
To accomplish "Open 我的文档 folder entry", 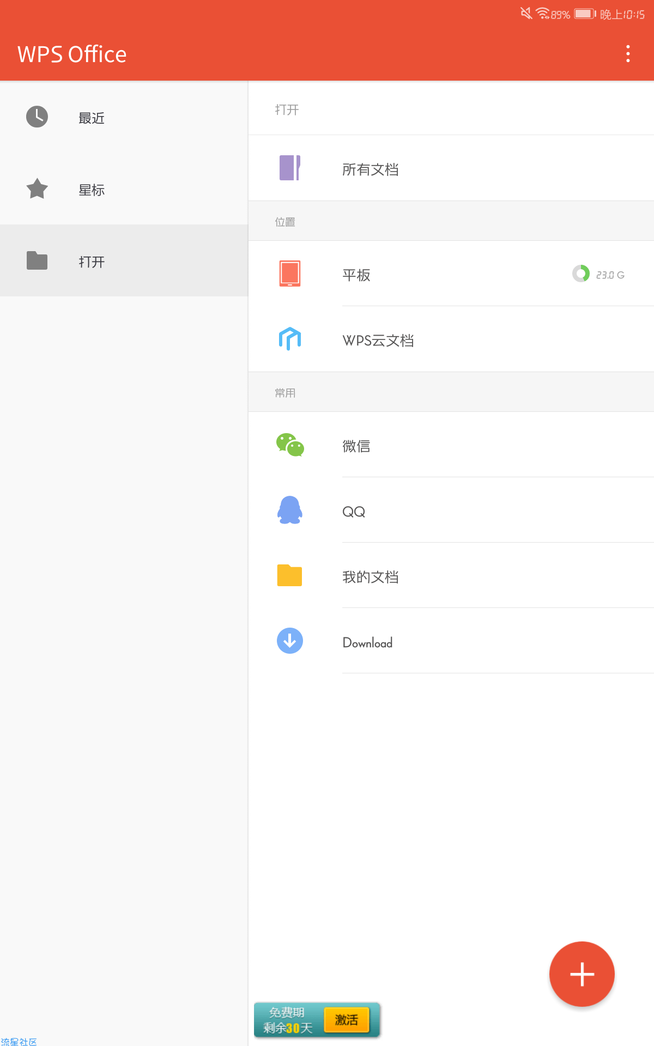I will (x=451, y=575).
